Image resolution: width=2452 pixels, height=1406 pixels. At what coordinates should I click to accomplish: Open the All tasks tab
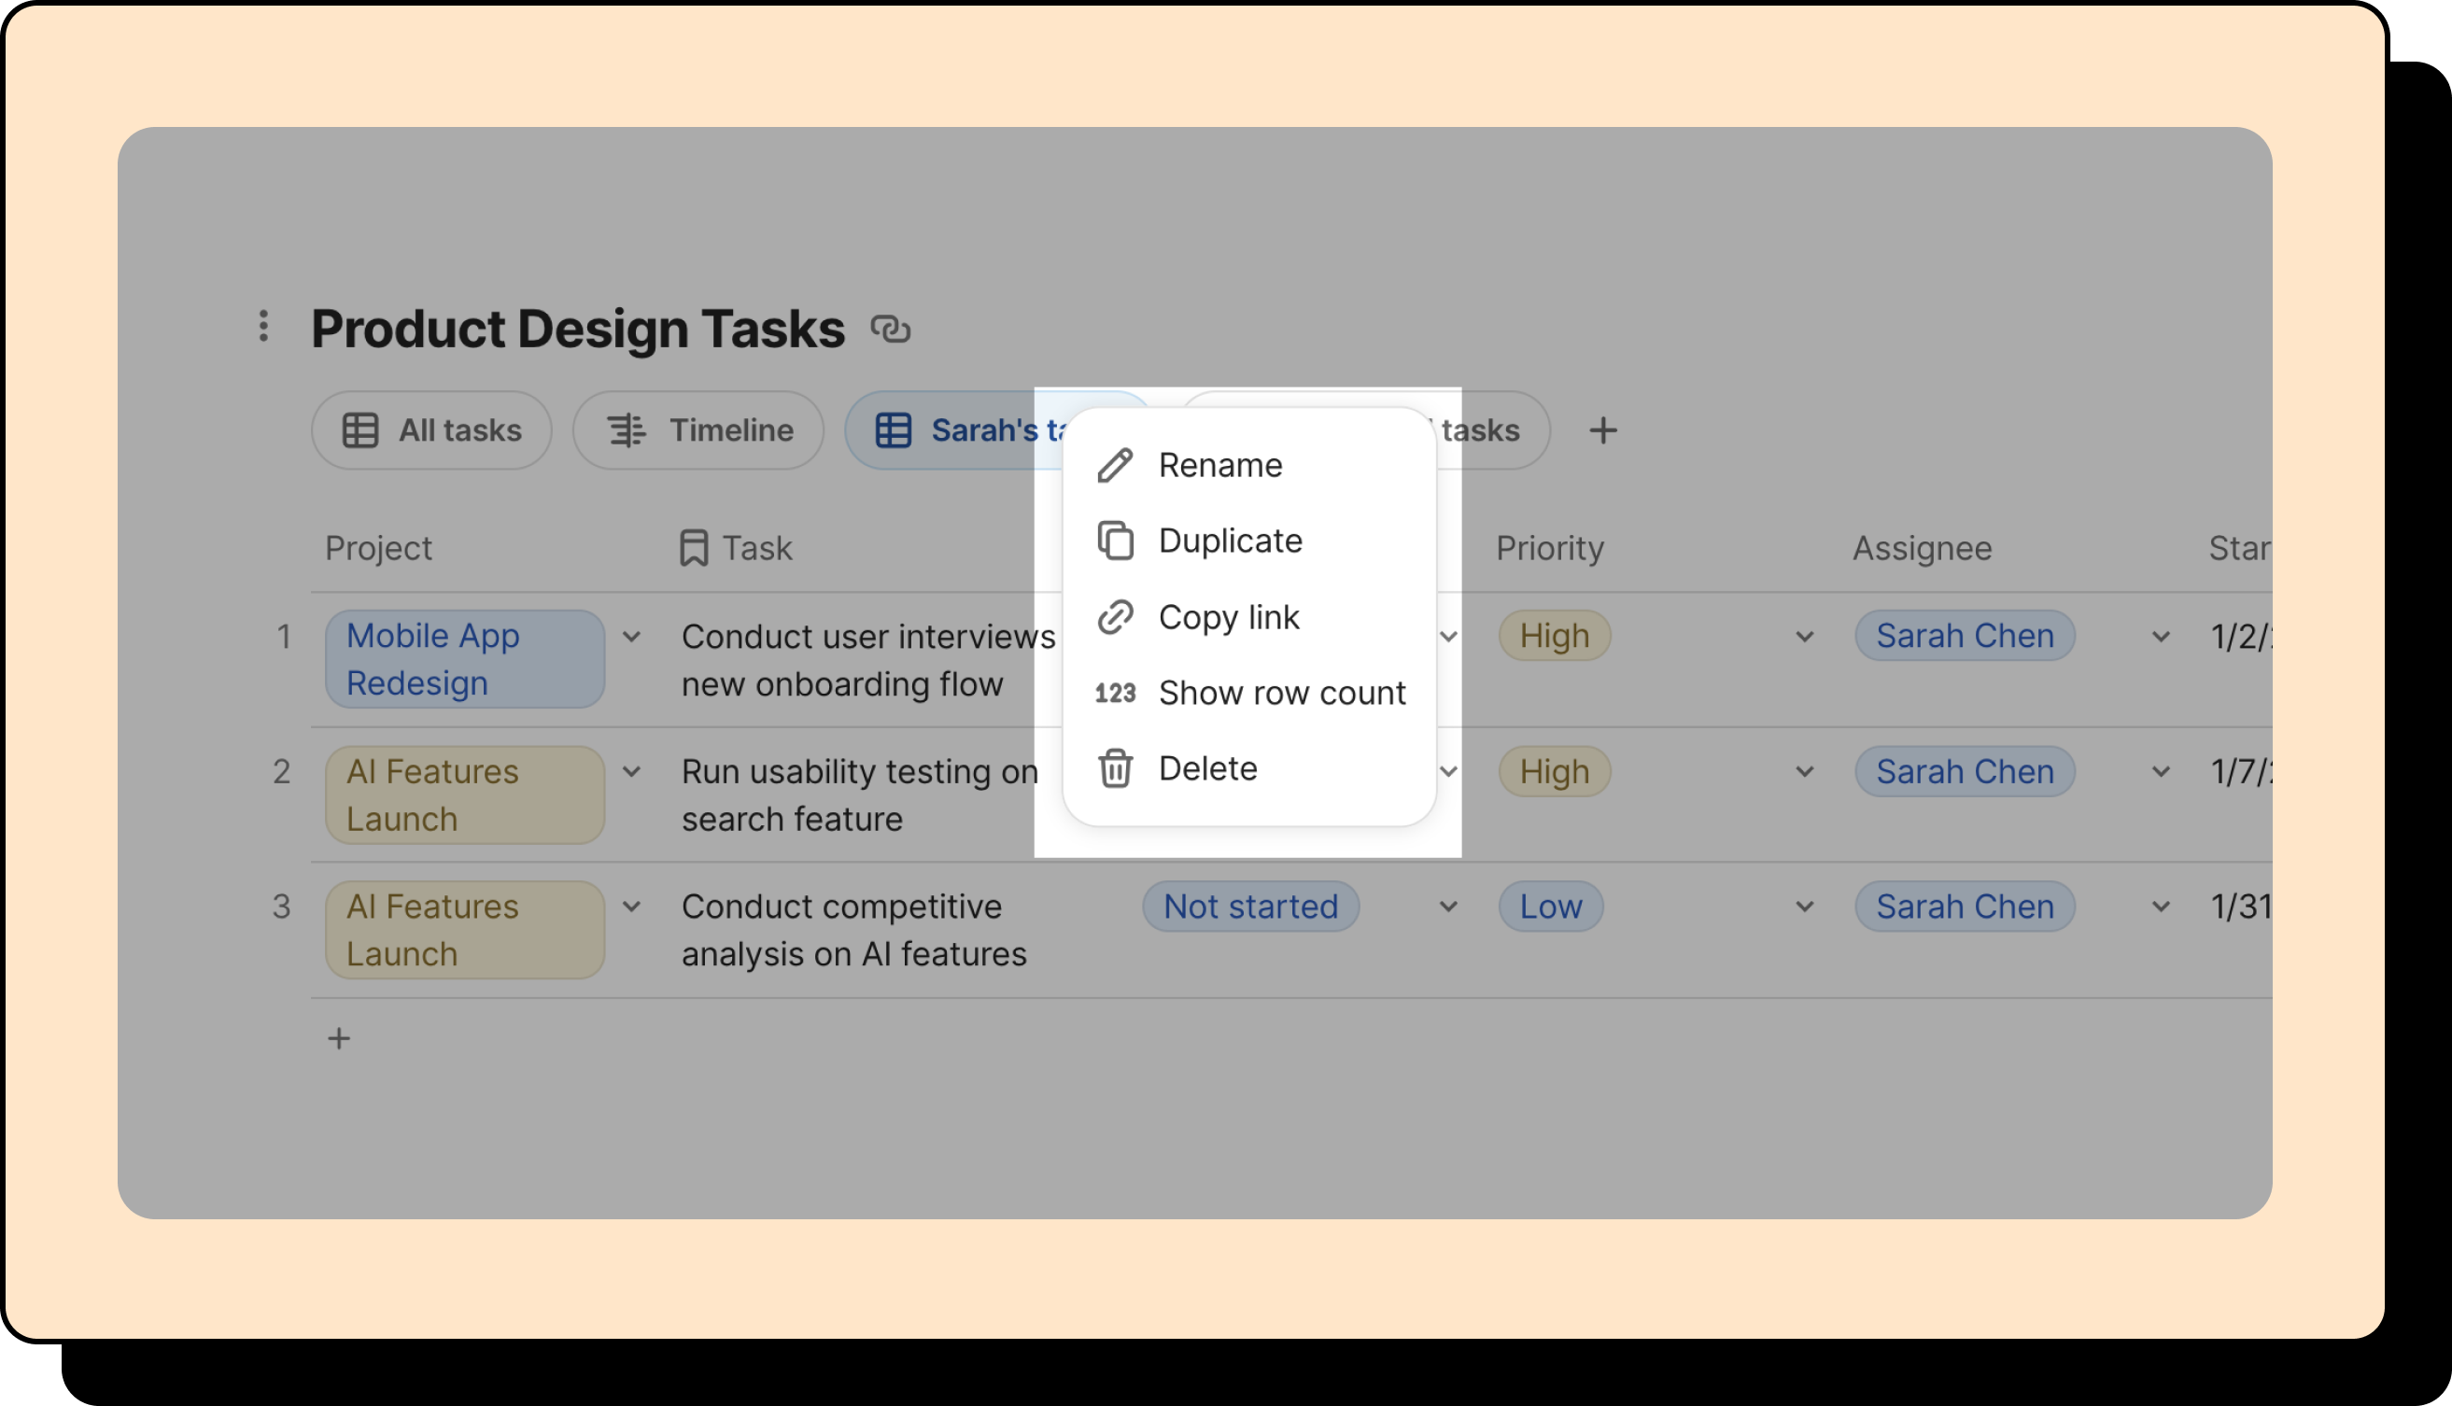click(x=431, y=430)
